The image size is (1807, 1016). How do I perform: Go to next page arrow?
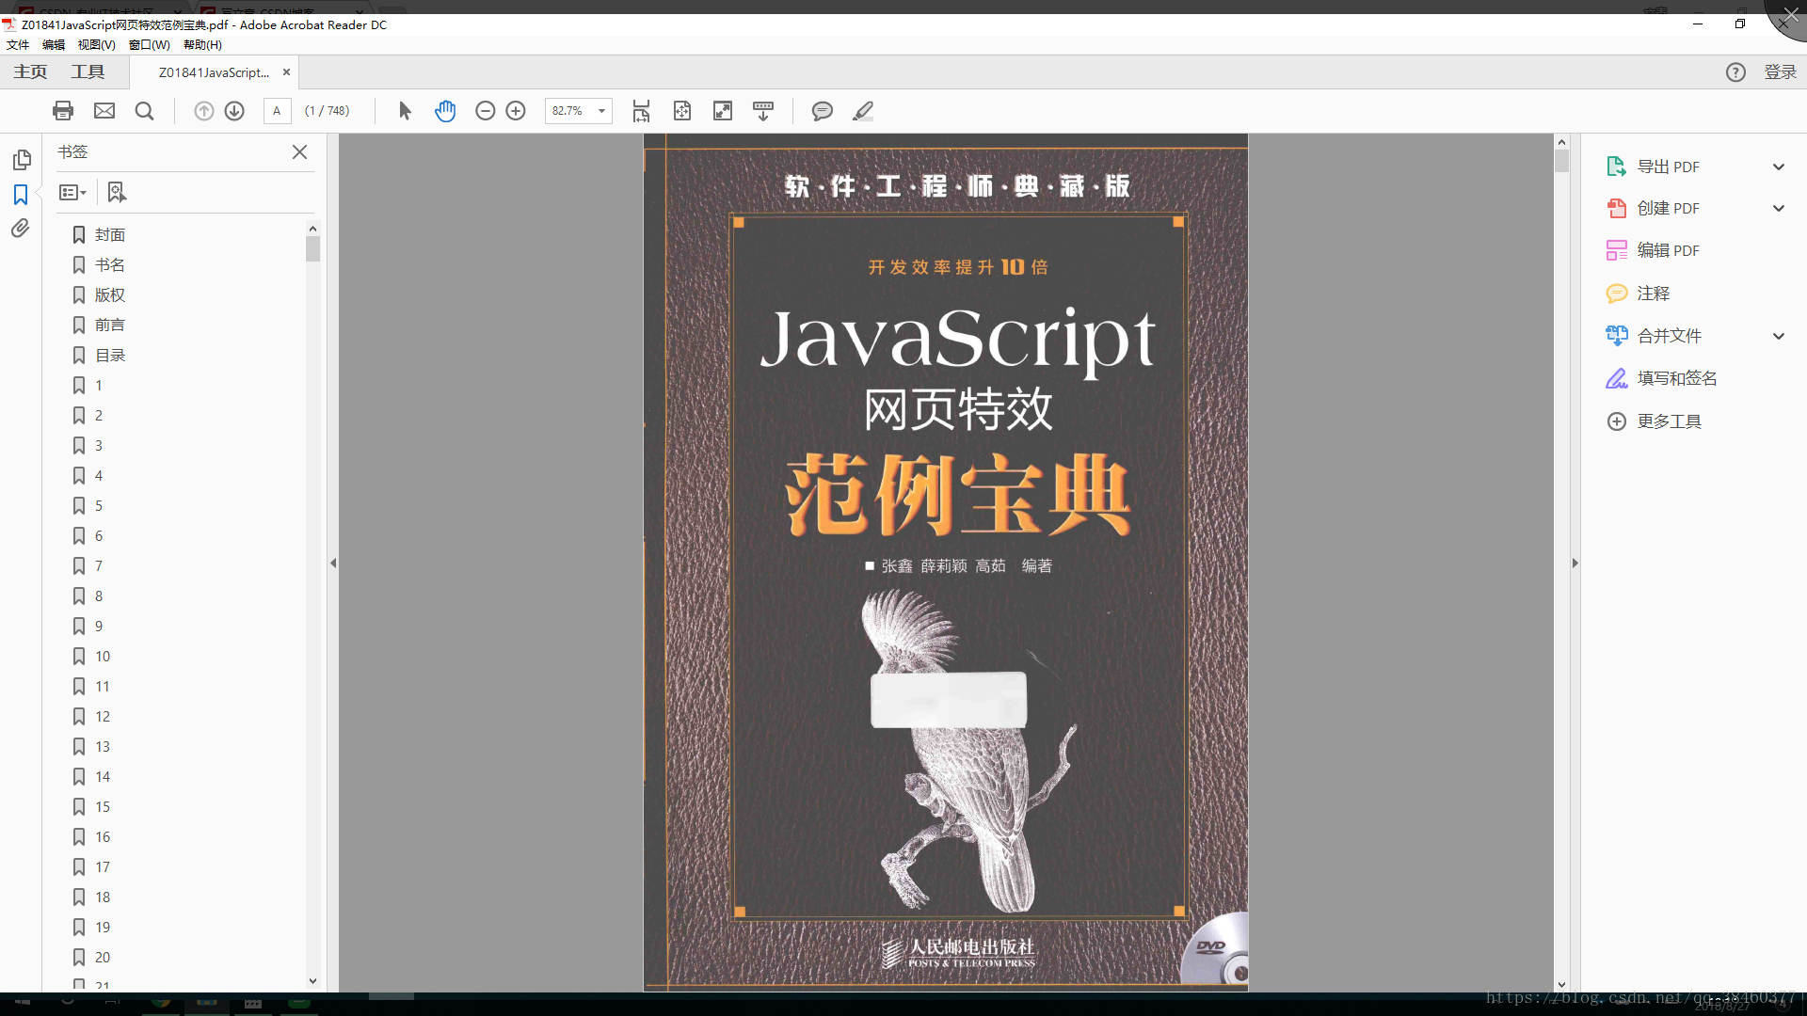click(234, 111)
